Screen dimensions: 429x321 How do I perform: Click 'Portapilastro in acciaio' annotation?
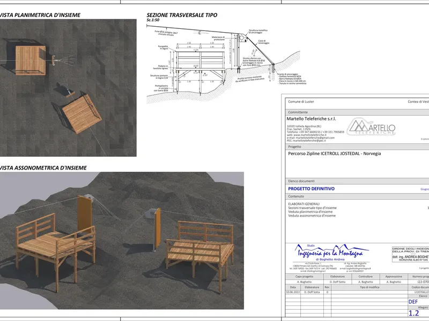161,88
